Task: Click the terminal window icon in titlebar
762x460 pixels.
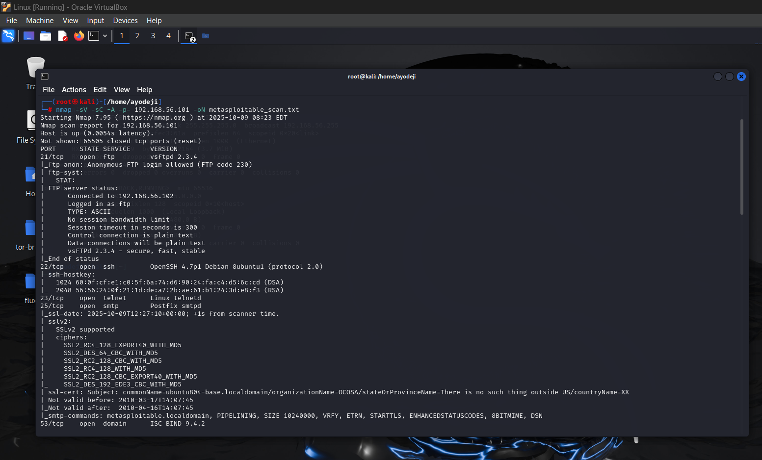Action: (x=45, y=77)
